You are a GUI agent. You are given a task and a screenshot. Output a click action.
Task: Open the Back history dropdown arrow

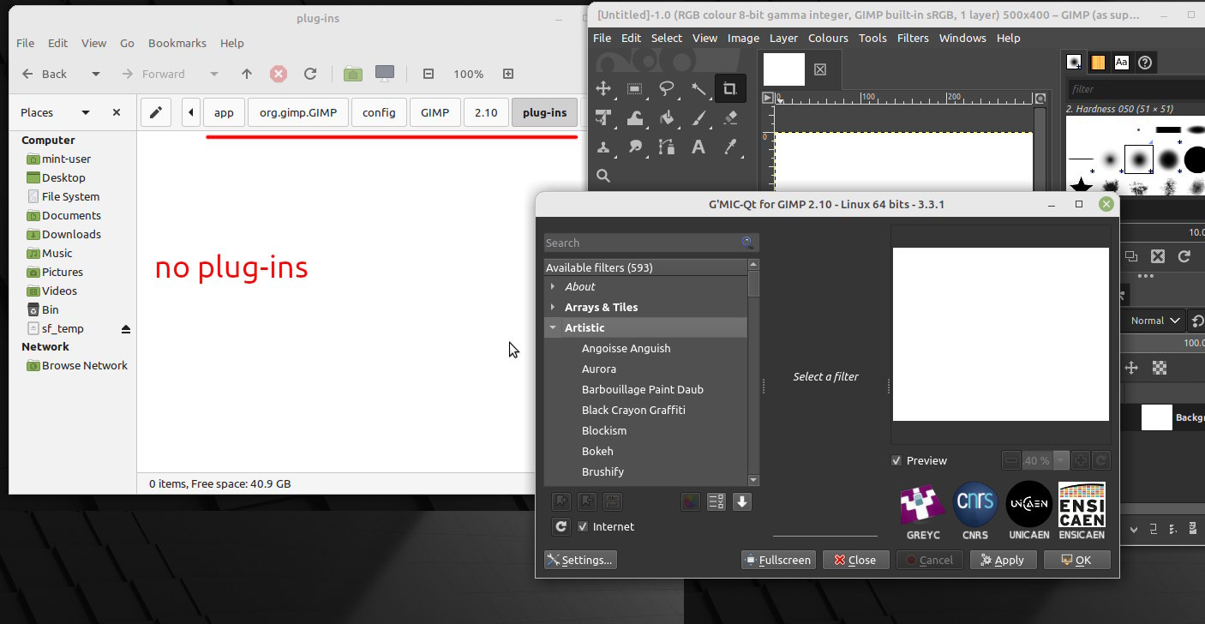[96, 74]
